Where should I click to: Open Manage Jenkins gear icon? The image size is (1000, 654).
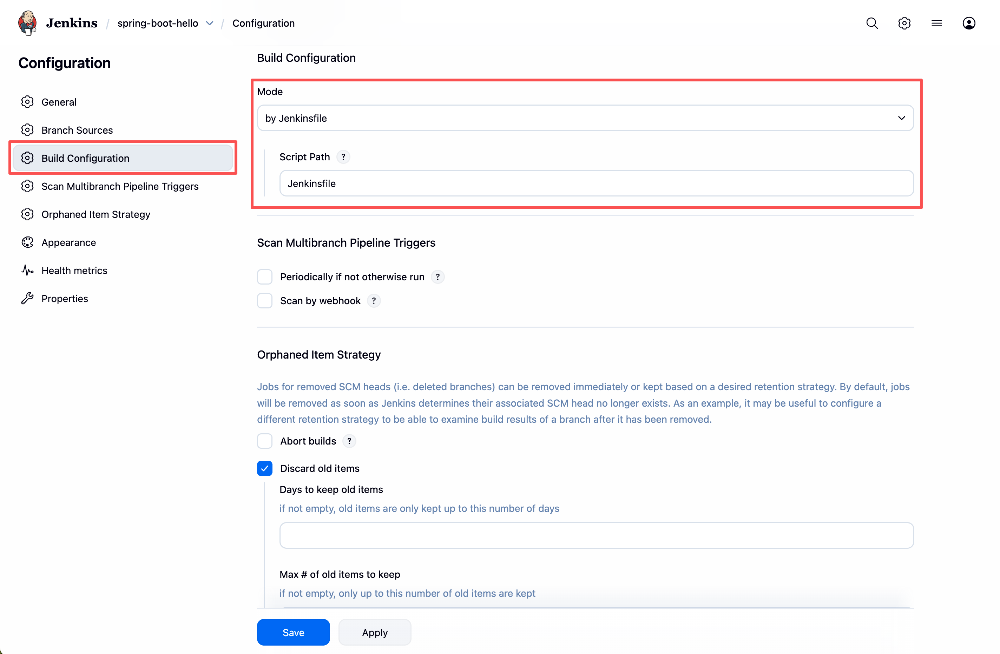(x=904, y=23)
